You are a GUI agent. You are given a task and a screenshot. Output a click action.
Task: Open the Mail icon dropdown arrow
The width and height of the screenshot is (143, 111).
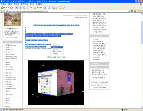51,8
